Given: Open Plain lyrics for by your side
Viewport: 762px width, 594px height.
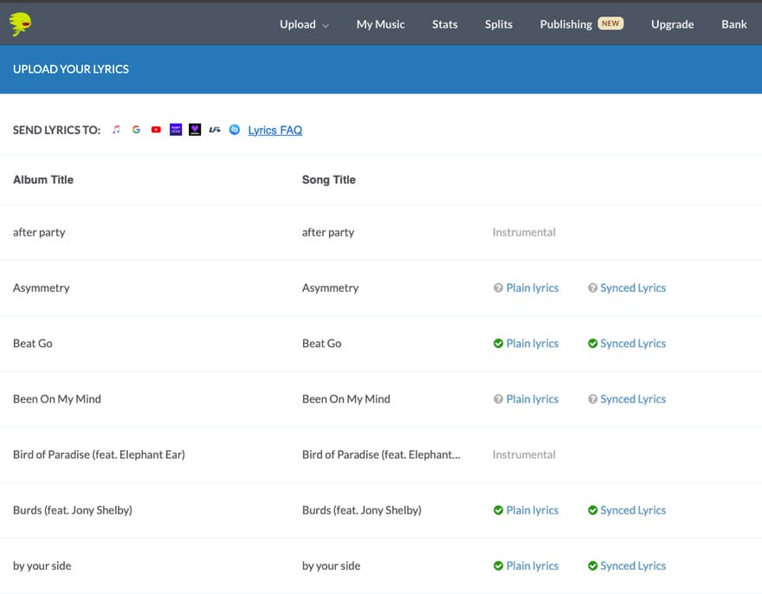Looking at the screenshot, I should pyautogui.click(x=533, y=565).
